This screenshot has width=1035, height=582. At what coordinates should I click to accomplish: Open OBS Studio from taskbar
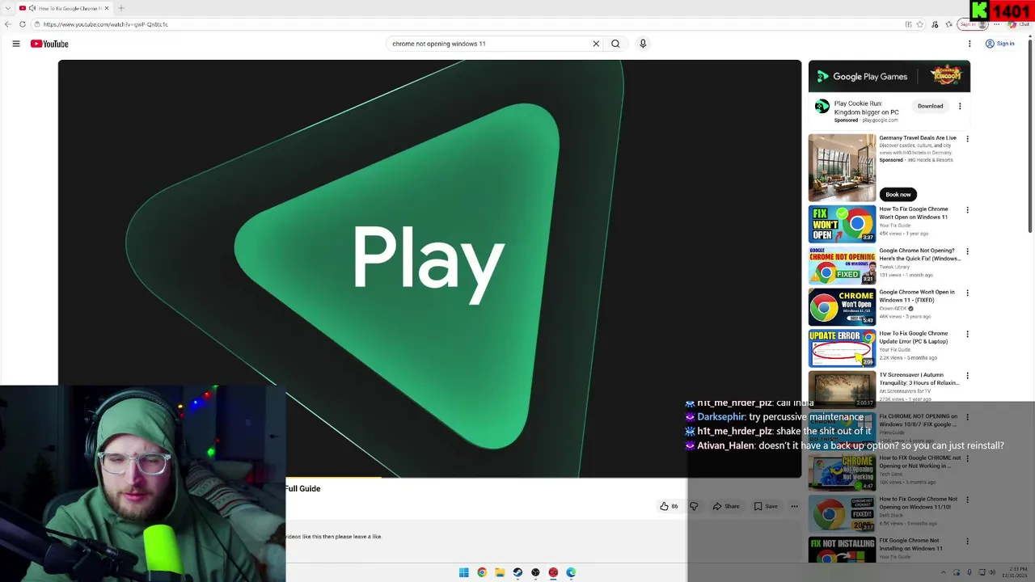pyautogui.click(x=535, y=572)
